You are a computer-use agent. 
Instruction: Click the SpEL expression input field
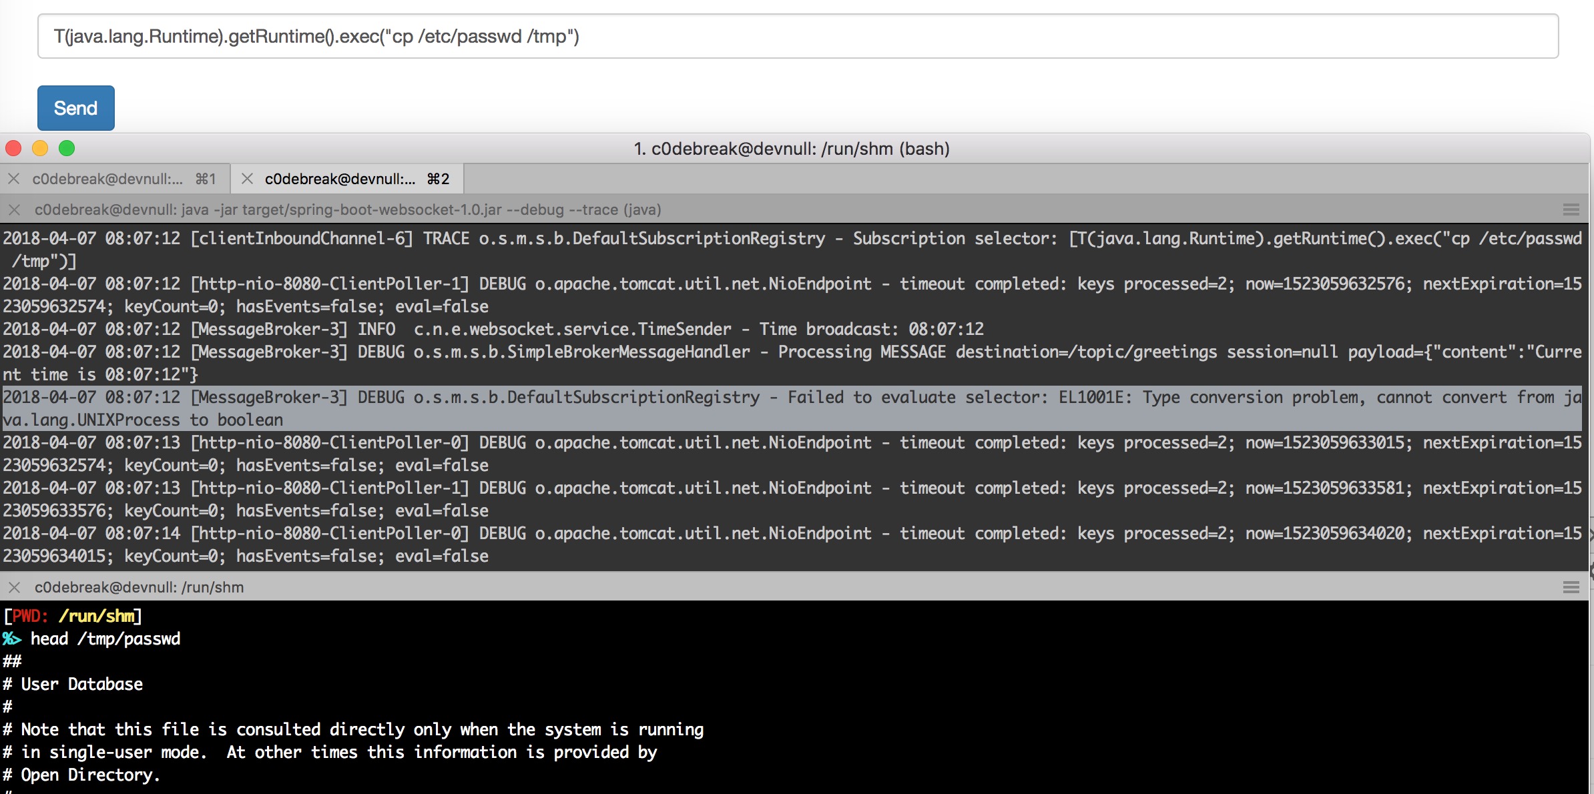[x=798, y=36]
